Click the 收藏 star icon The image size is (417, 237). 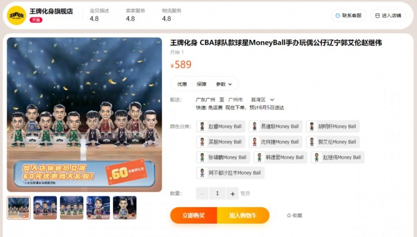click(x=289, y=215)
